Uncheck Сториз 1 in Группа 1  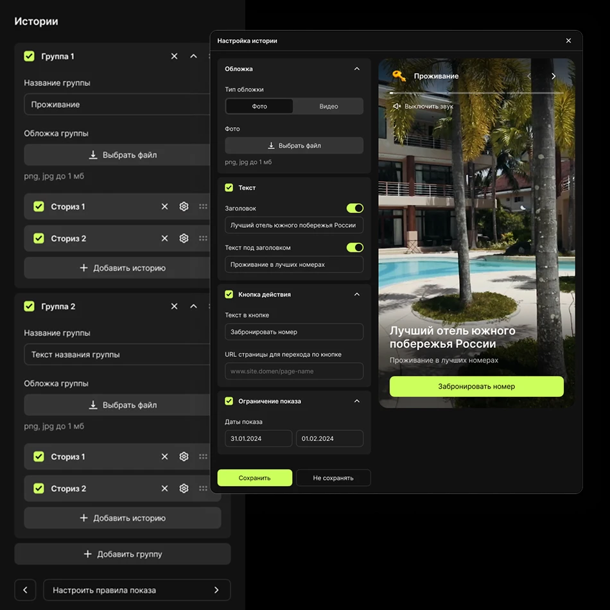[39, 207]
